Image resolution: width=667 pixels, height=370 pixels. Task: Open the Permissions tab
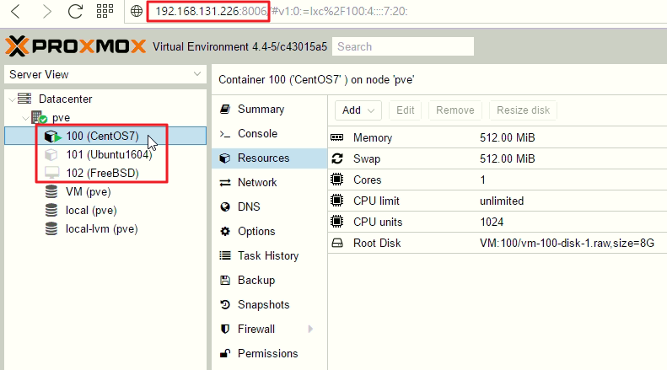(x=269, y=353)
